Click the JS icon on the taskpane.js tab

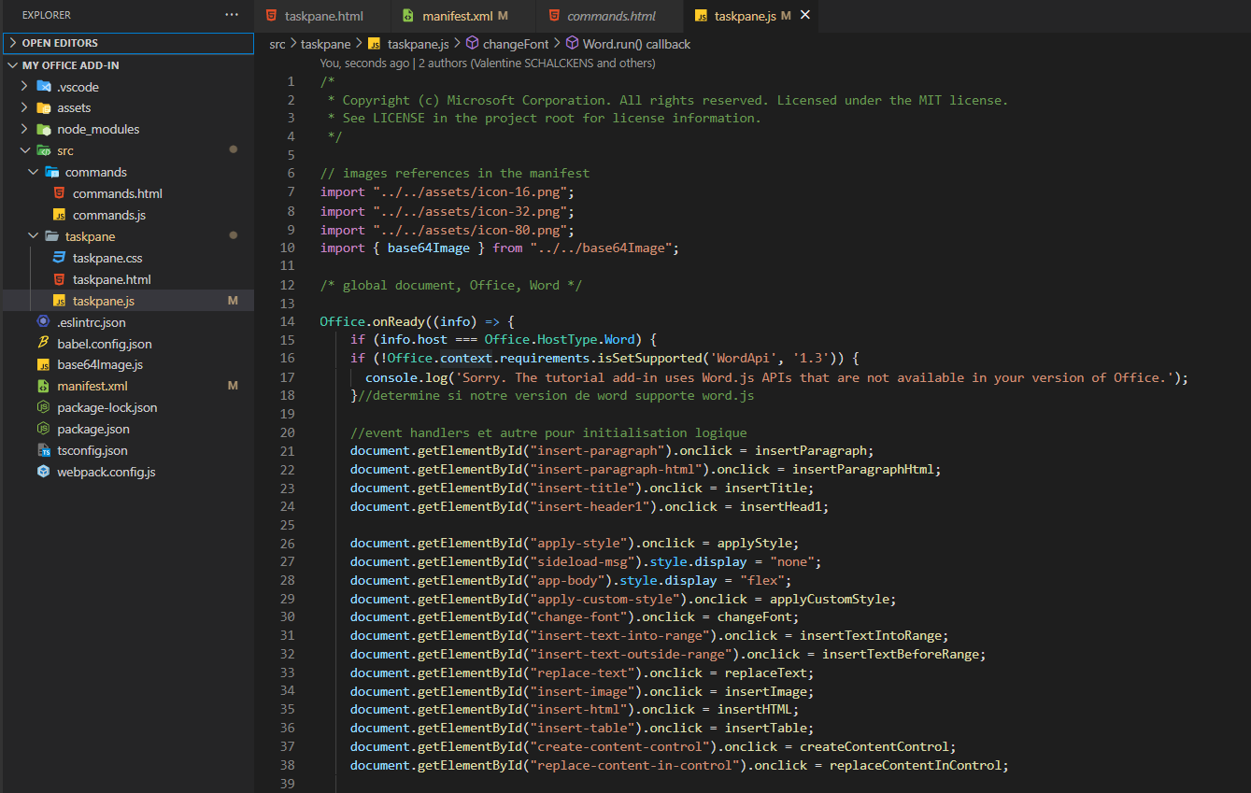tap(701, 16)
